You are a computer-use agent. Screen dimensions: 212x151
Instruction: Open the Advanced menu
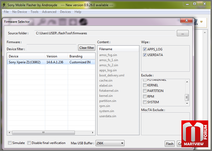click(49, 12)
